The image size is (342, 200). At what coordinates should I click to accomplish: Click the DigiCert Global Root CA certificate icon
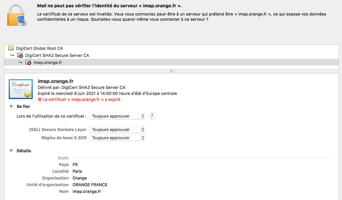(x=11, y=48)
